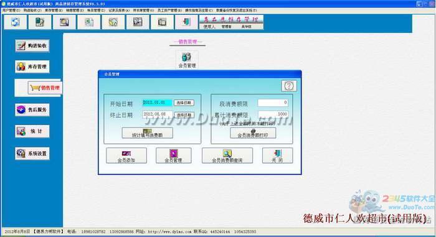Click the help question mark in the dialog

(289, 86)
